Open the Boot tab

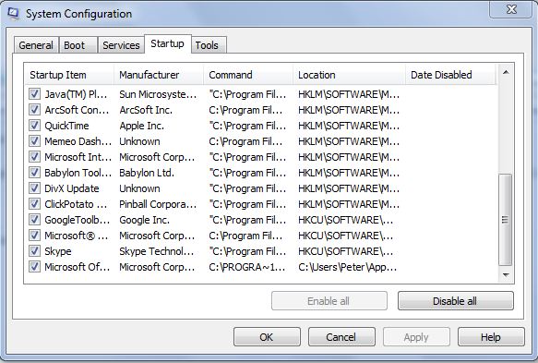pyautogui.click(x=78, y=45)
